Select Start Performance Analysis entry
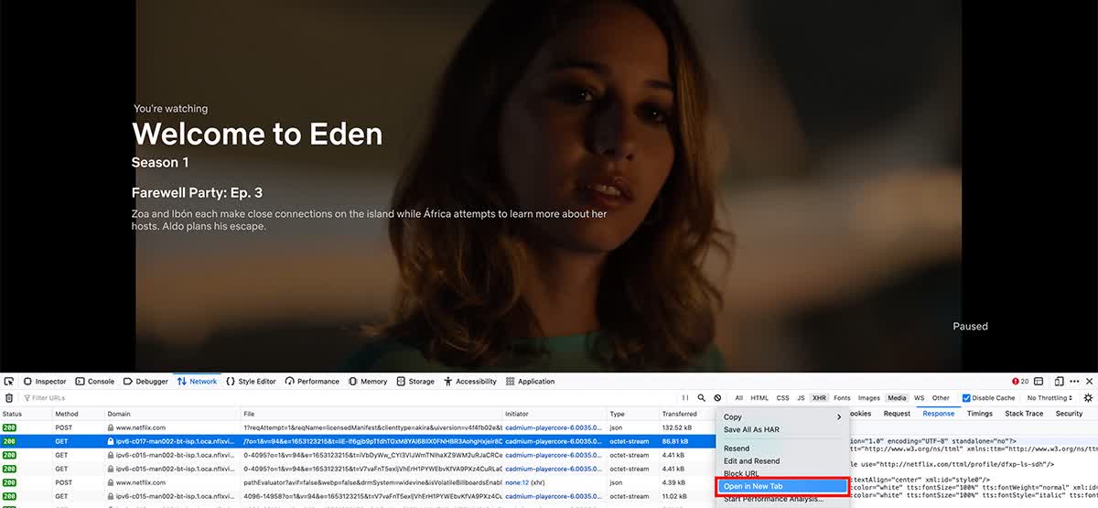 coord(773,499)
